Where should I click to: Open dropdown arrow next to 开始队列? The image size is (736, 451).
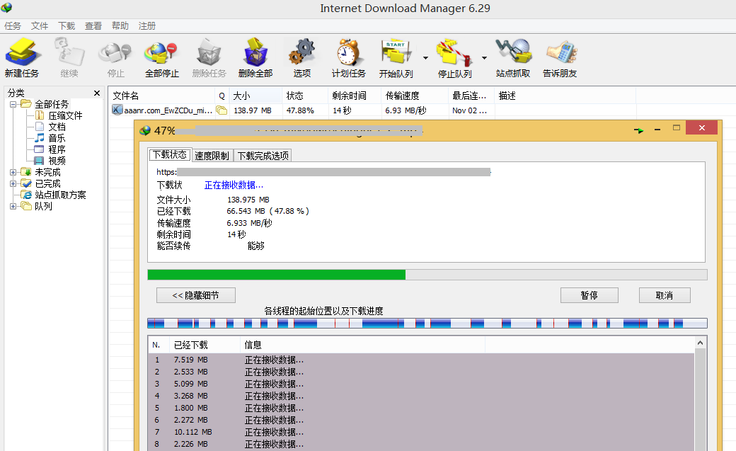click(x=426, y=58)
